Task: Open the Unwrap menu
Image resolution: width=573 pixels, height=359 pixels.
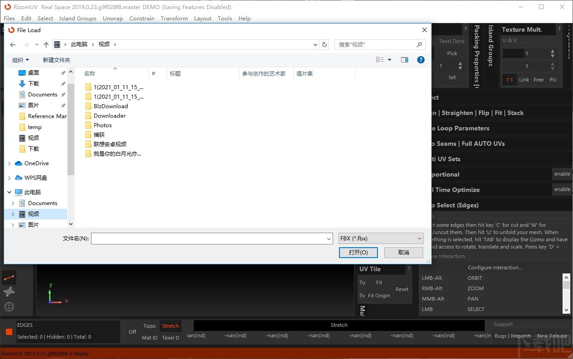Action: coord(113,18)
